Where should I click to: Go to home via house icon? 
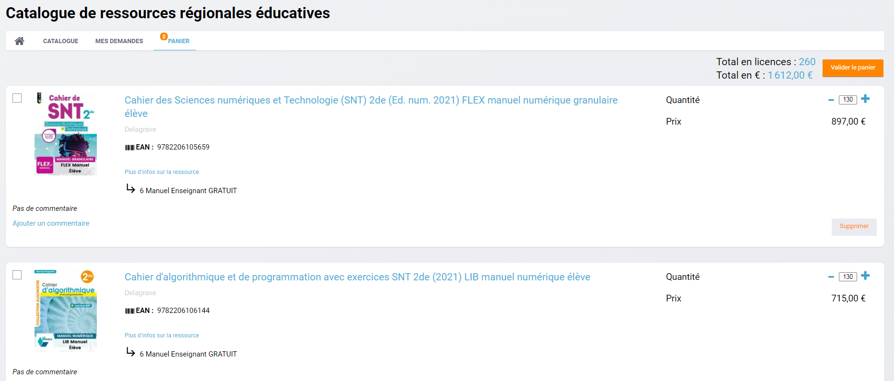pos(19,41)
